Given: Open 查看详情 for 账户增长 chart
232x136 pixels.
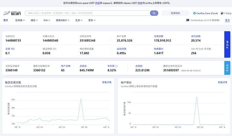Looking at the screenshot, I should (x=222, y=82).
